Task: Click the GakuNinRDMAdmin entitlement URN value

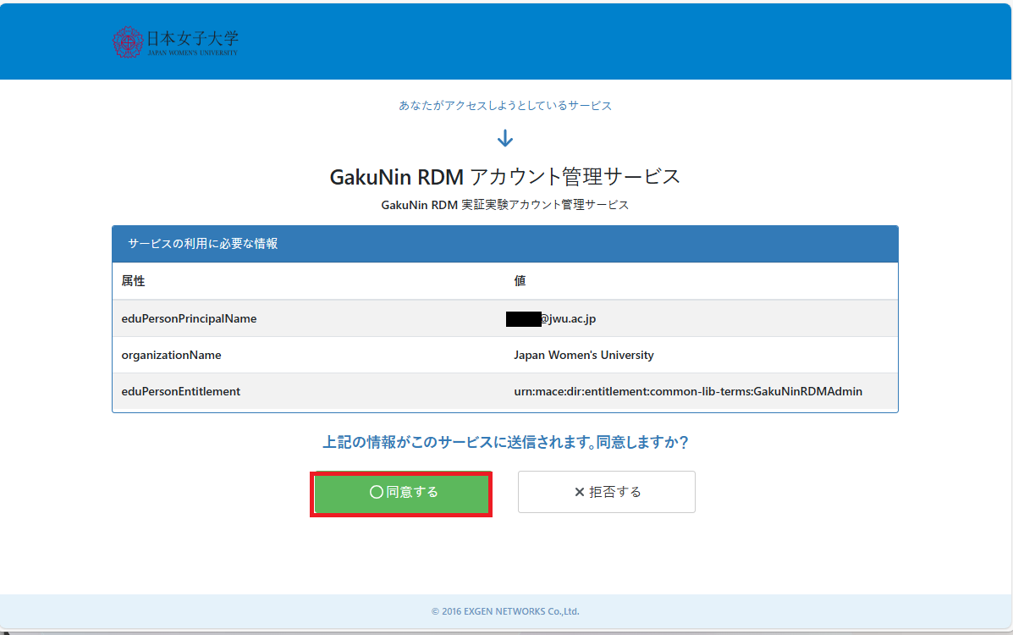Action: (687, 391)
